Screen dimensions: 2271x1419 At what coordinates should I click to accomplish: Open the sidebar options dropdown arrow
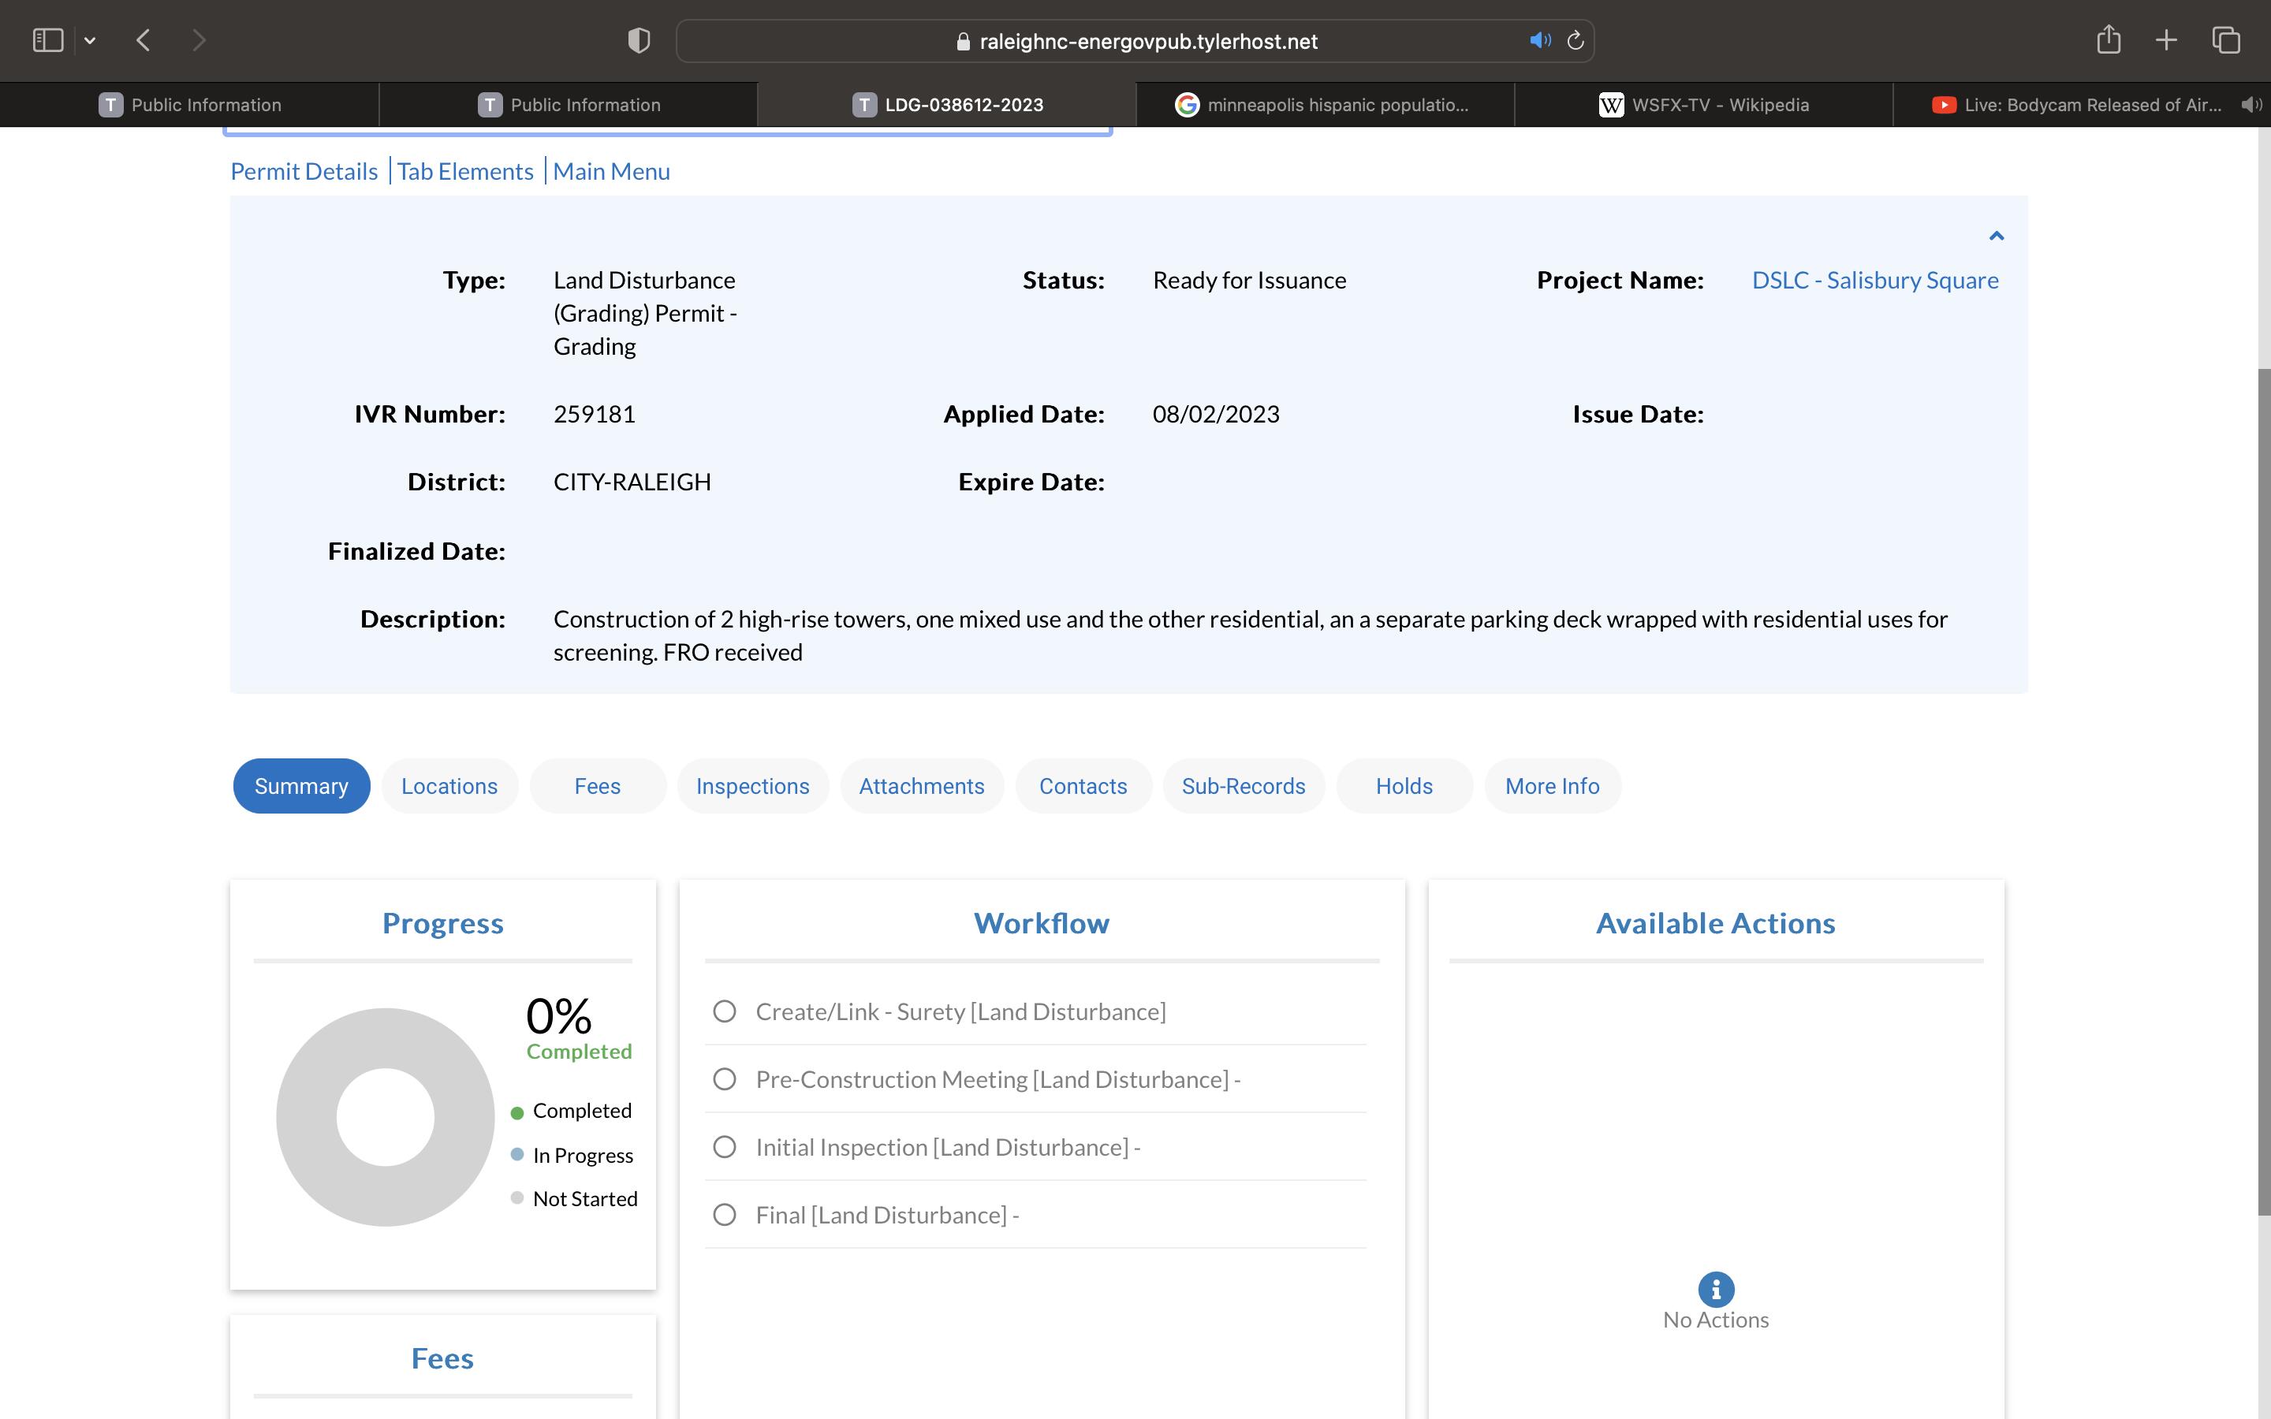(90, 40)
